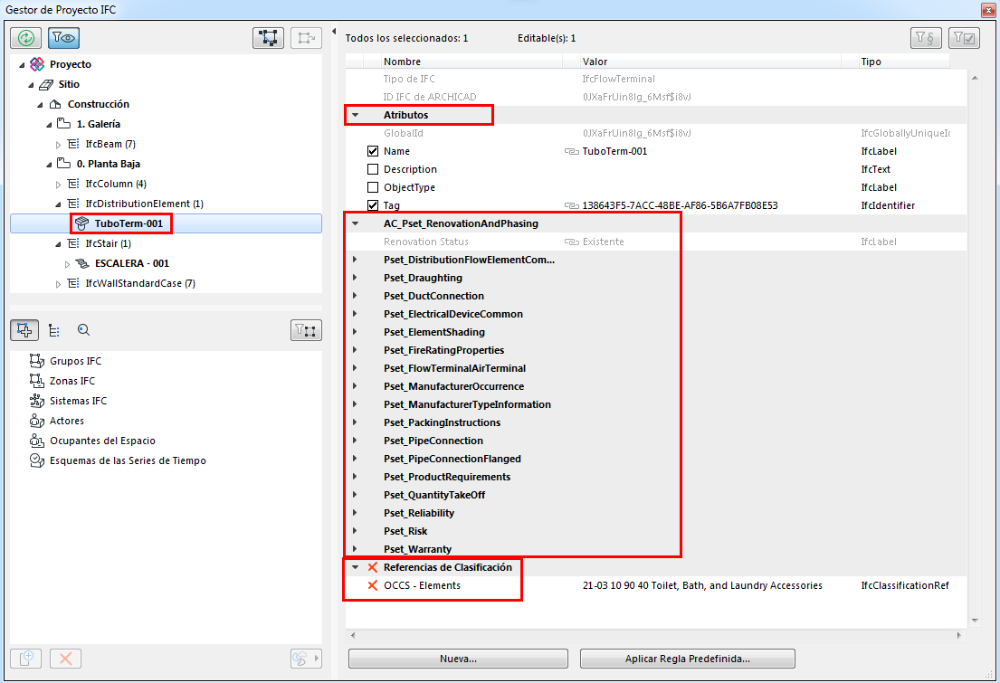Screen dimensions: 1000x683
Task: Uncheck the Name attribute checkbox
Action: coord(373,151)
